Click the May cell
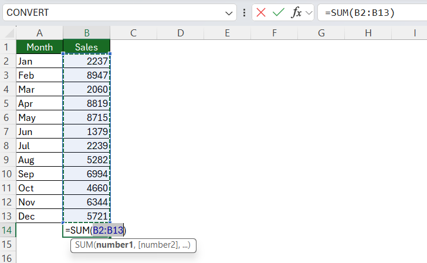The image size is (427, 263). pos(39,117)
